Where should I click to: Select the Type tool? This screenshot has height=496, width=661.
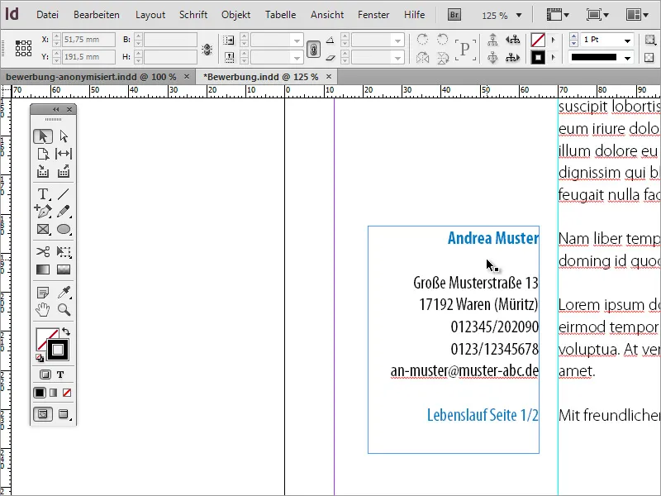[x=43, y=194]
